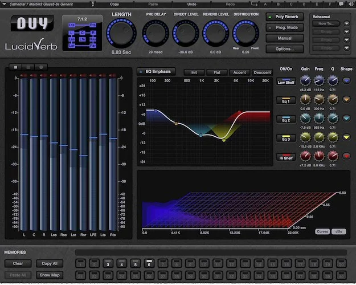Expand the How To... rehearsal dropdown
Image resolution: width=356 pixels, height=285 pixels.
click(346, 23)
